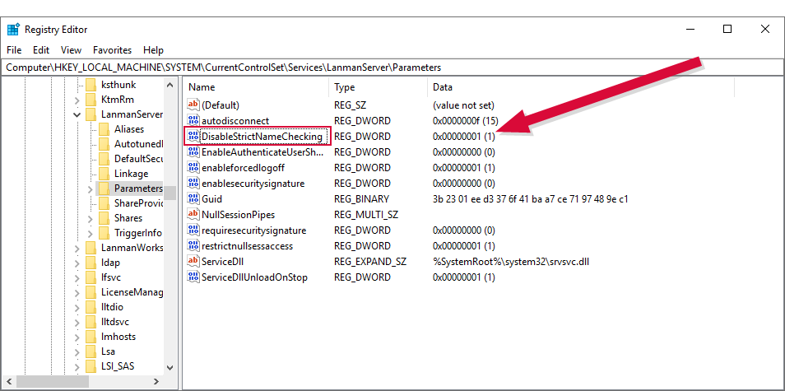785x391 pixels.
Task: Click the tree pane scroll up arrow
Action: click(x=170, y=85)
